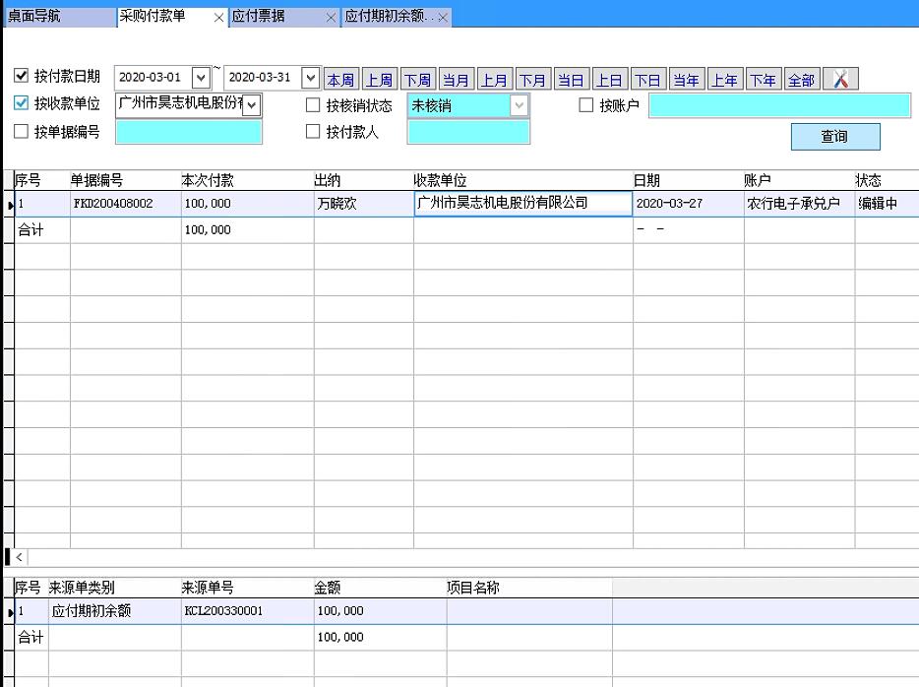Screen dimensions: 919x687
Task: Close the 应付期初余额 tab
Action: [443, 18]
